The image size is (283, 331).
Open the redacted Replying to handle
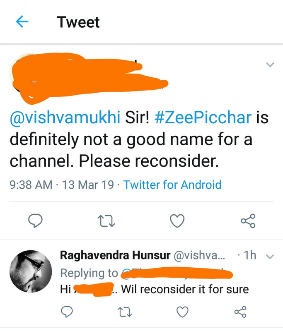click(177, 273)
